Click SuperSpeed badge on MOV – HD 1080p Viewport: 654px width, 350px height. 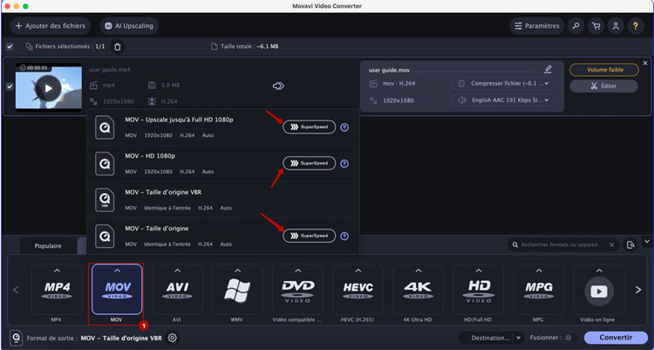pos(309,163)
